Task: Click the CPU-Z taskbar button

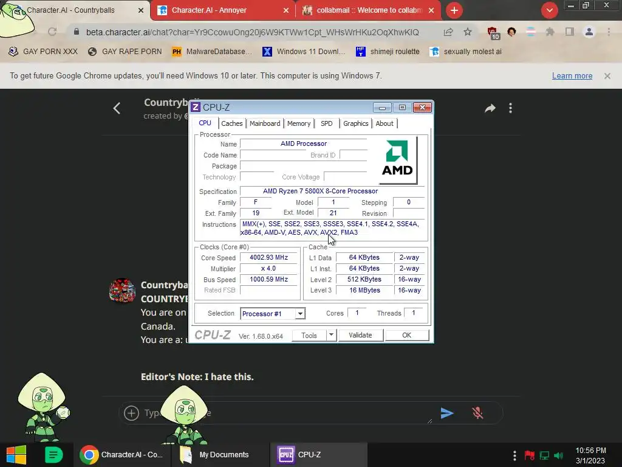Action: coord(318,455)
